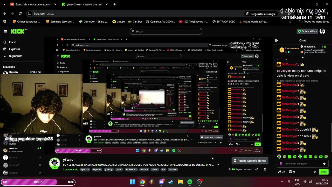Click the música tag

pos(144,170)
